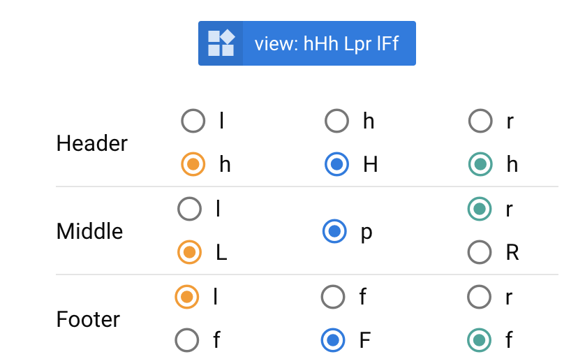Image resolution: width=585 pixels, height=359 pixels.
Task: Select the Header left column "l" radio
Action: [x=193, y=122]
